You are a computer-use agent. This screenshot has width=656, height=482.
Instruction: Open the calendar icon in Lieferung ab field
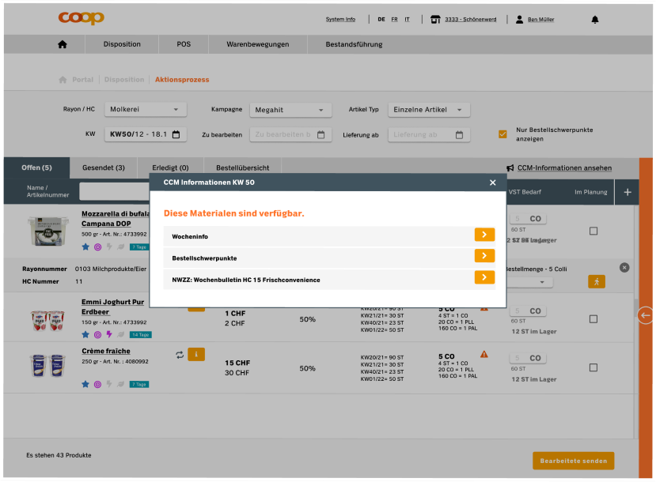pos(459,135)
